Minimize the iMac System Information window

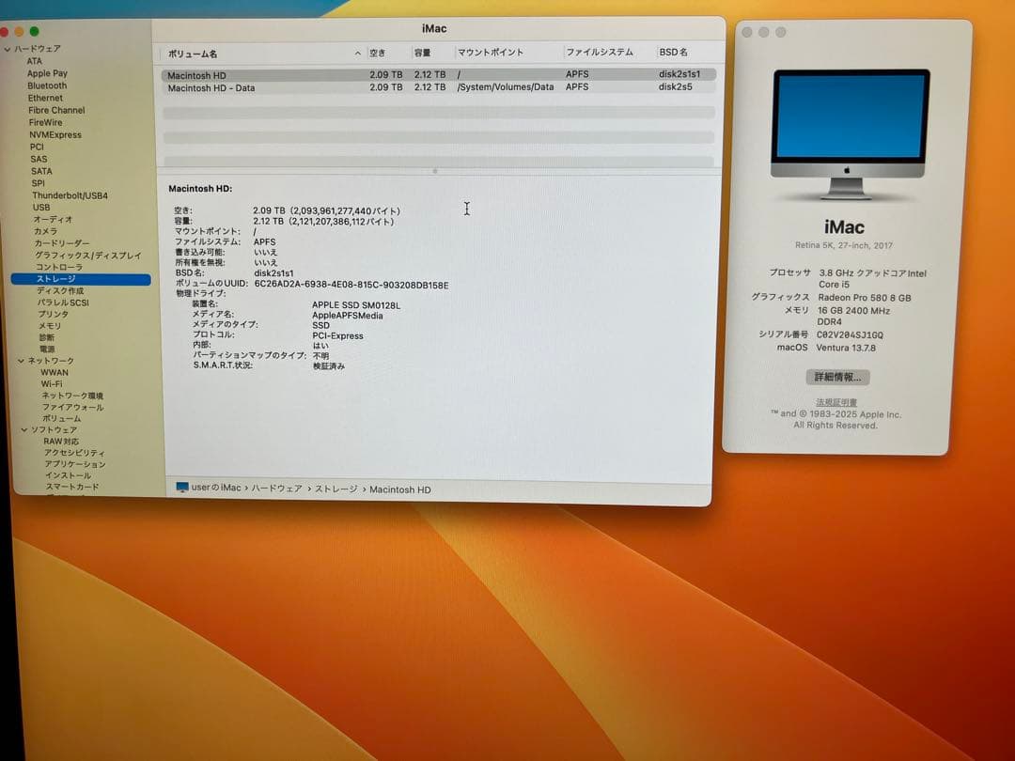pos(19,31)
